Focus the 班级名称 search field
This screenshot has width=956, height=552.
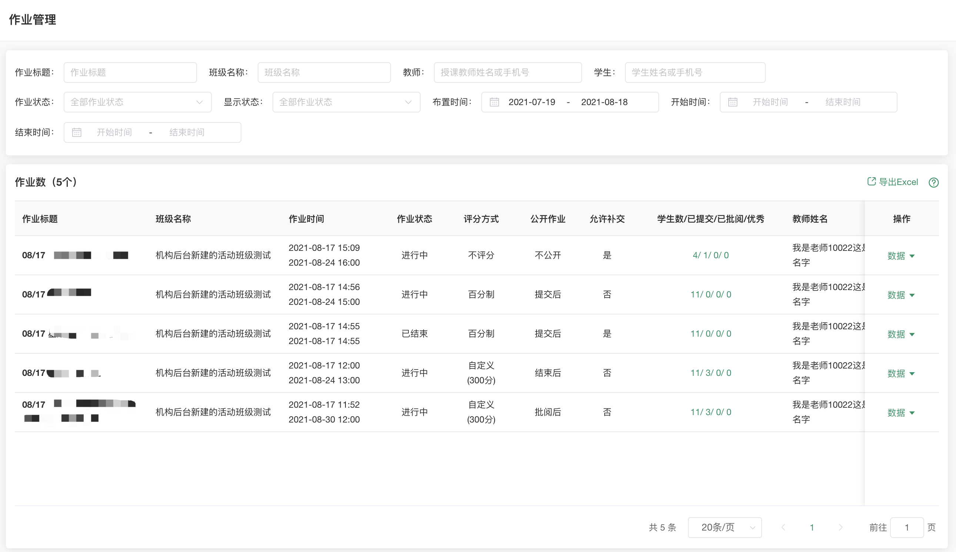pyautogui.click(x=324, y=73)
